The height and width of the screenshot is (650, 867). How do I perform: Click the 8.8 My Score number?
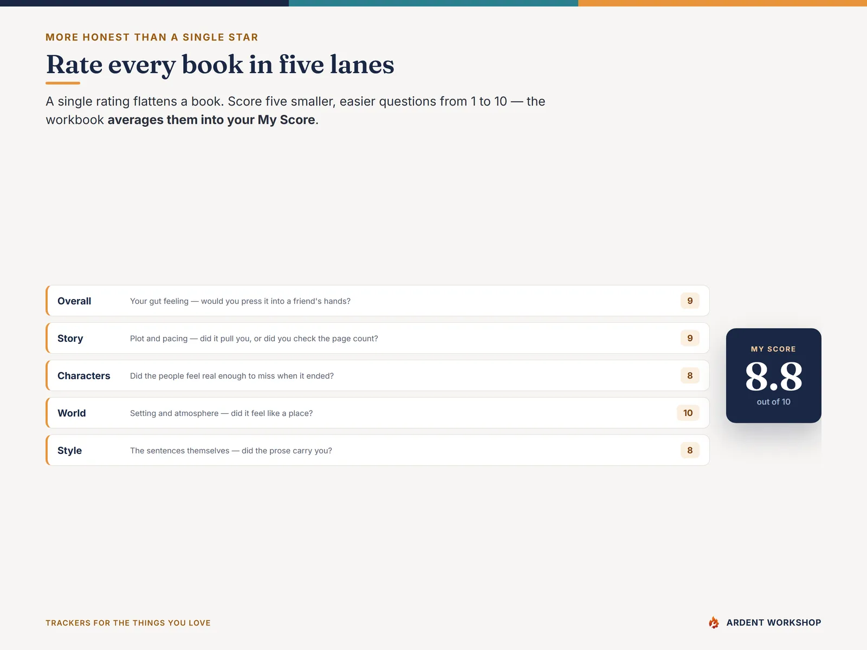coord(774,376)
